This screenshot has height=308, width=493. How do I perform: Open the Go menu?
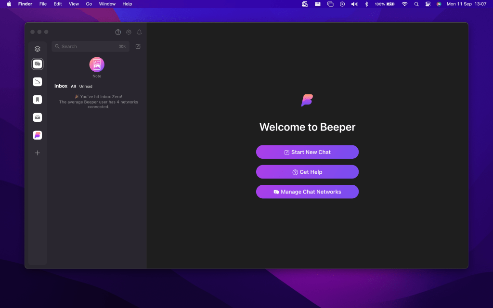[x=89, y=4]
